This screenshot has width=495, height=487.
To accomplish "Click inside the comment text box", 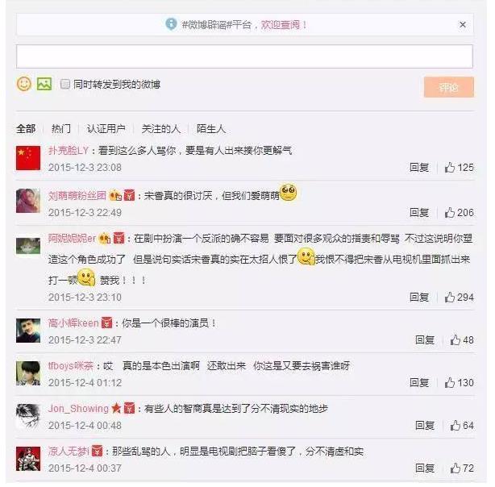I will [x=244, y=56].
